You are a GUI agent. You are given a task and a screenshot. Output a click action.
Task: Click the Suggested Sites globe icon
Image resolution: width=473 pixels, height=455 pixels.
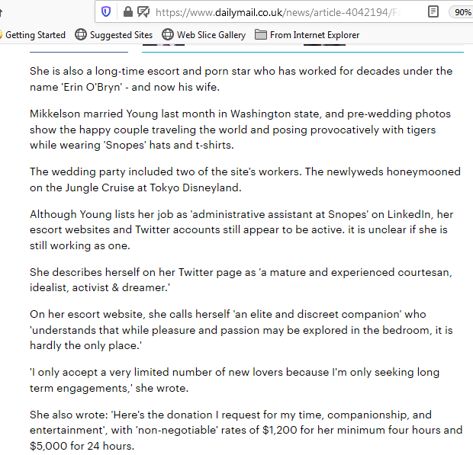tap(81, 34)
